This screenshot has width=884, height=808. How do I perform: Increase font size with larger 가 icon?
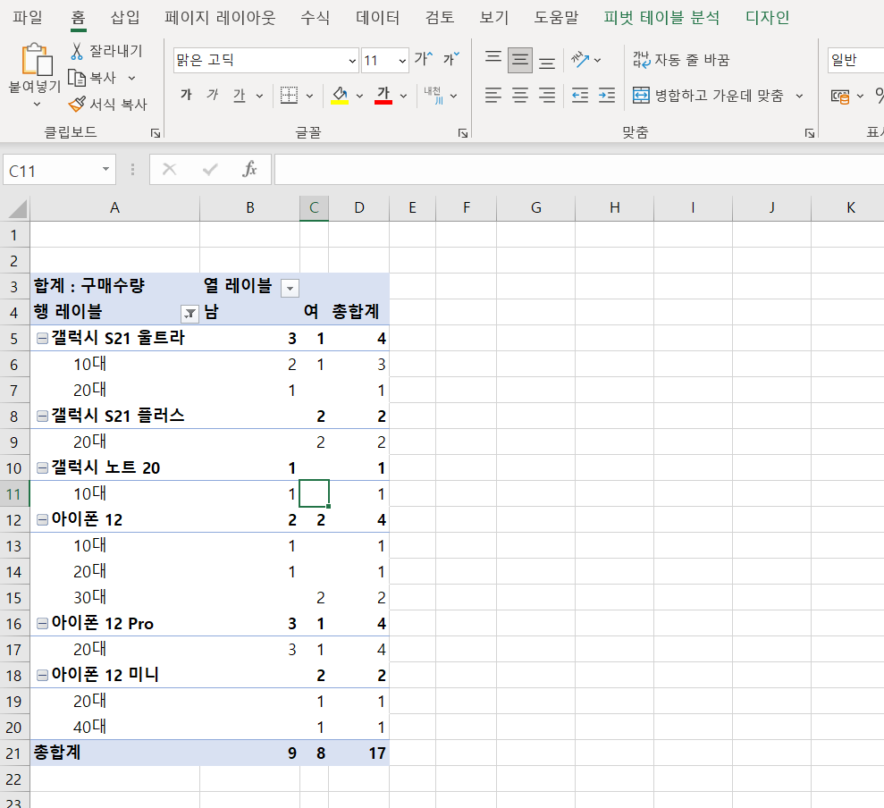point(423,59)
